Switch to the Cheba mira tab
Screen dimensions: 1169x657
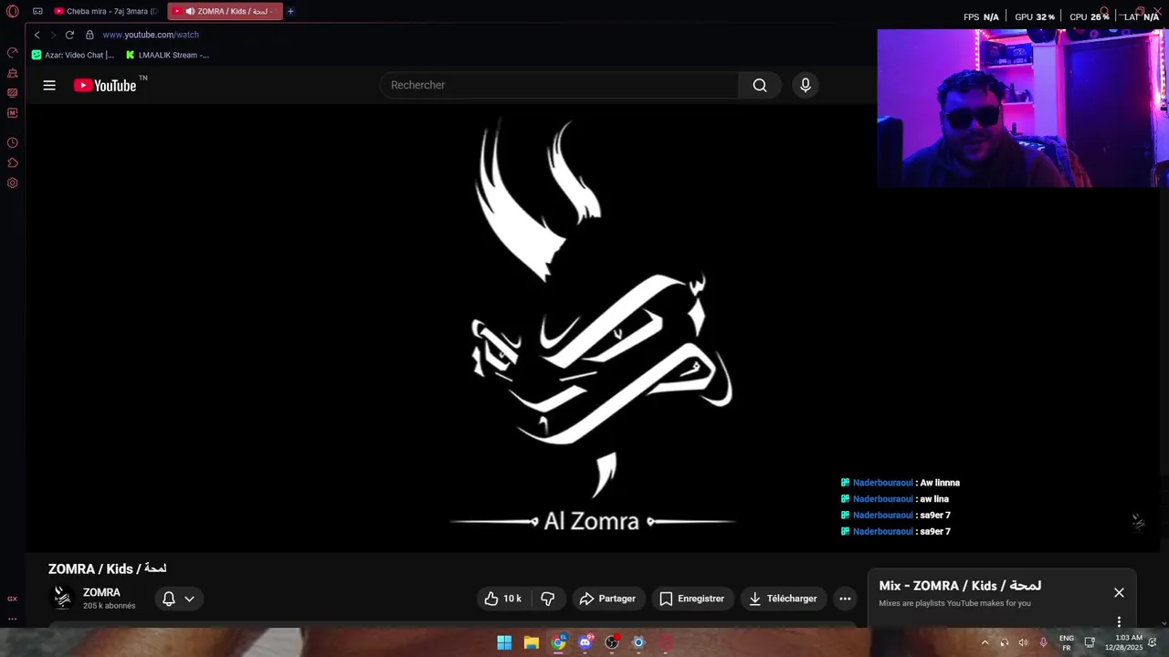pyautogui.click(x=106, y=11)
